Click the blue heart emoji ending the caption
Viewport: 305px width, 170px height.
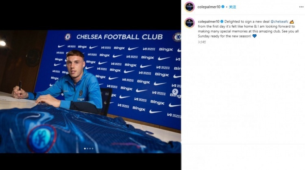255,36
